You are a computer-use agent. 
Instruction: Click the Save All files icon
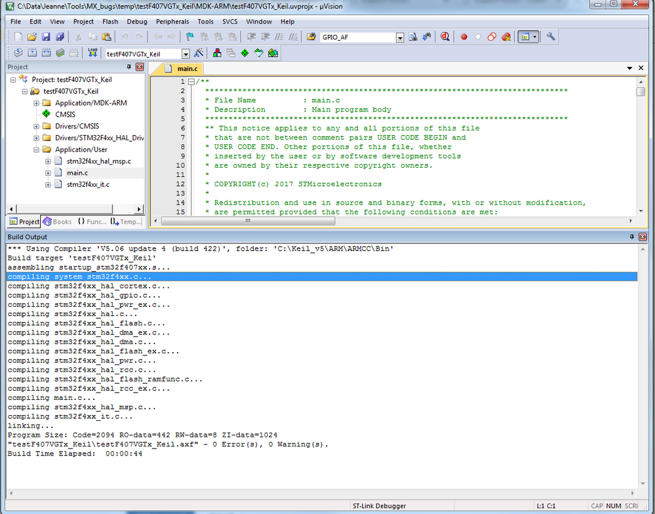pyautogui.click(x=60, y=37)
